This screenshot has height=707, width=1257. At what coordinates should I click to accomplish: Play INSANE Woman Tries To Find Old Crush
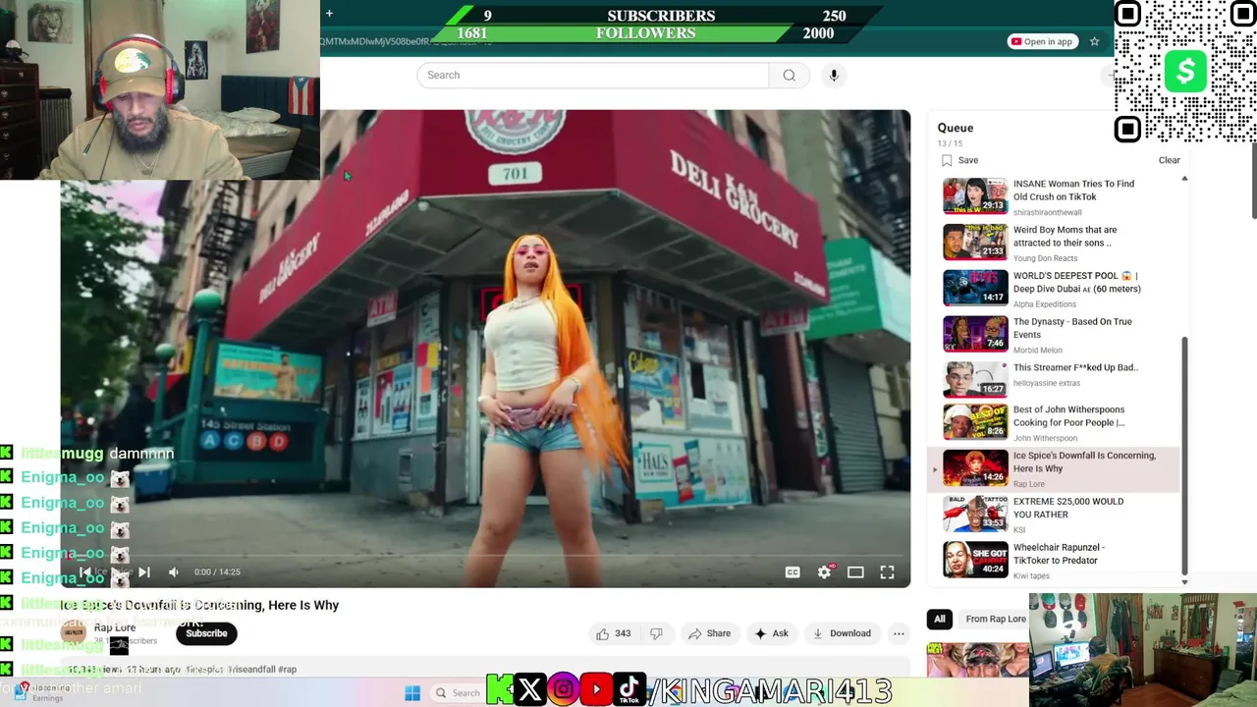(1073, 190)
